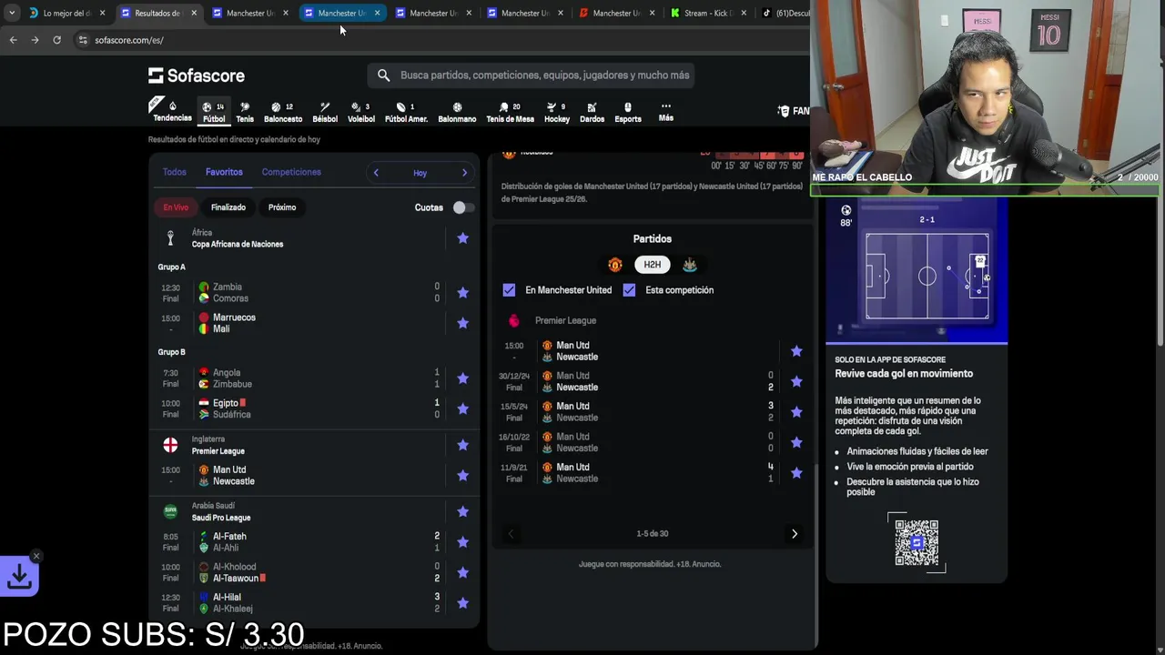
Task: Click in the Sofascore search field
Action: (532, 76)
